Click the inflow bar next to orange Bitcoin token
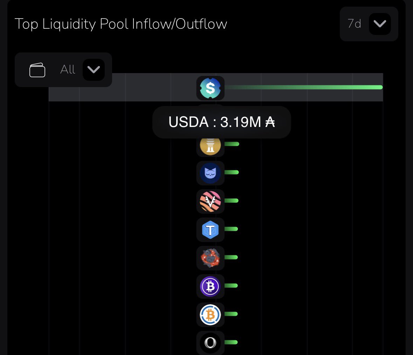Image resolution: width=413 pixels, height=355 pixels. coord(231,314)
